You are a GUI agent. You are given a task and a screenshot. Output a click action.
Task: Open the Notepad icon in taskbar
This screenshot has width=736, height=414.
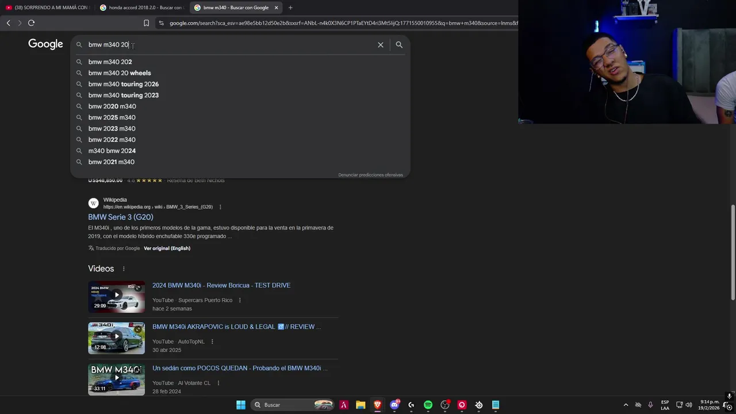496,405
